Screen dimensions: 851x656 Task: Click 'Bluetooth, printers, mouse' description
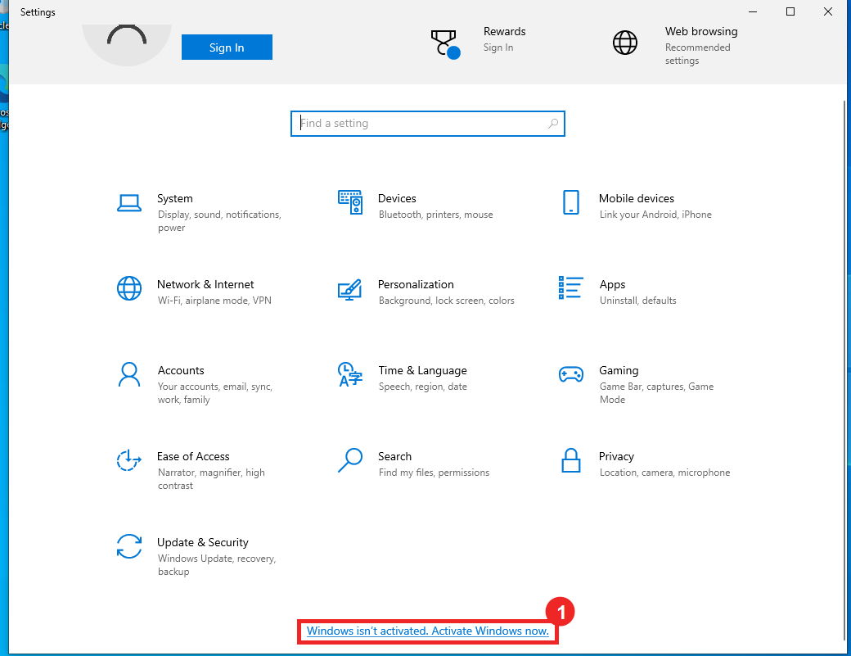pos(436,215)
